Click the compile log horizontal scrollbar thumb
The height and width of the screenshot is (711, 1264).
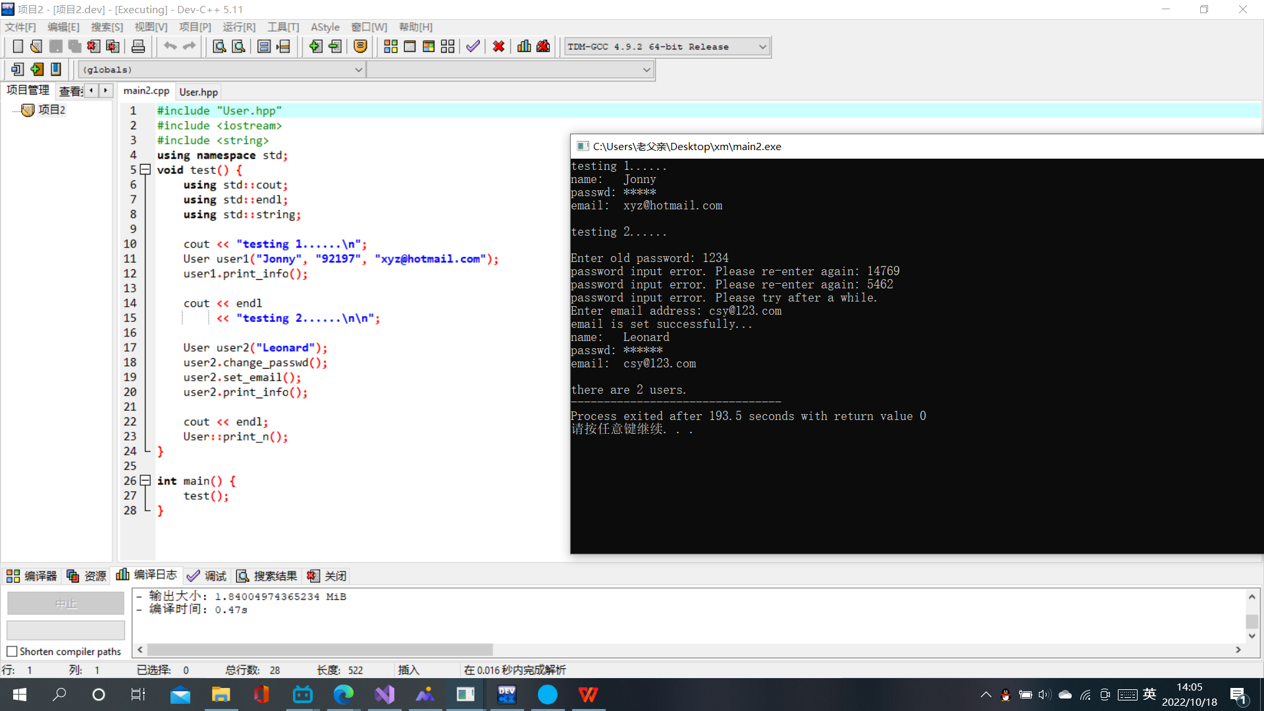click(x=319, y=650)
